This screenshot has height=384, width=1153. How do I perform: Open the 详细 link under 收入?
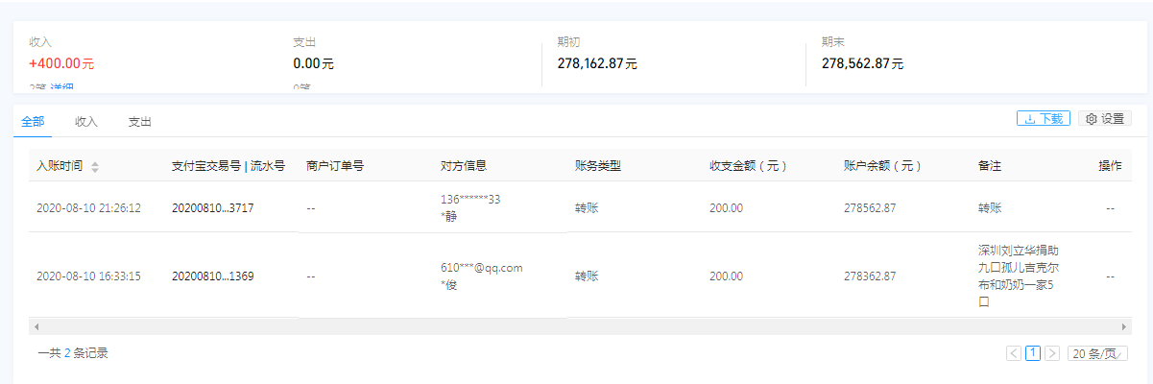61,88
